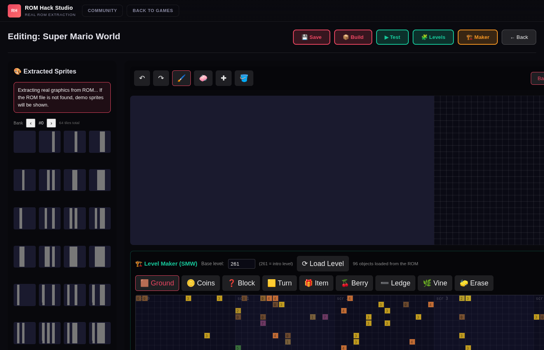
Task: Open the Levels panel
Action: tap(433, 37)
